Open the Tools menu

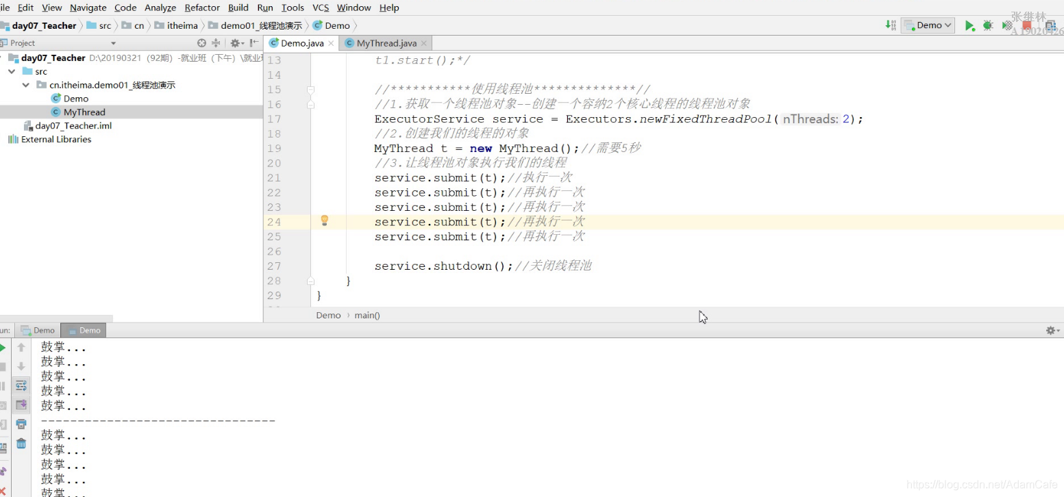[293, 8]
